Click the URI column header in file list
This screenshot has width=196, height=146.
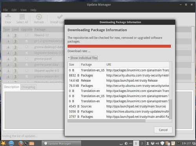137,64
